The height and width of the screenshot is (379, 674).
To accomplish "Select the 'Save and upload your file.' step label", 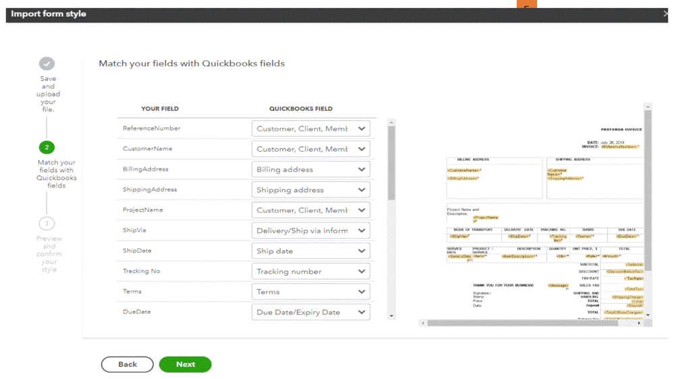I will [x=48, y=94].
